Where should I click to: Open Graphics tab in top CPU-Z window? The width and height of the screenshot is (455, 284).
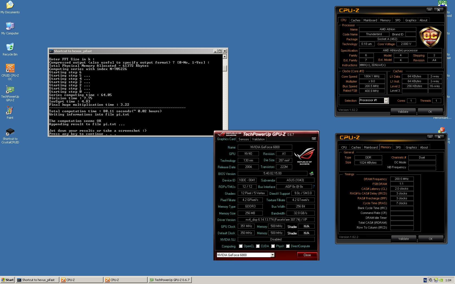pos(411,20)
